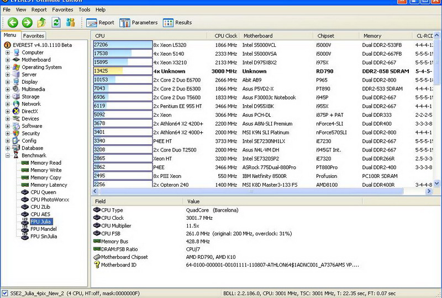Sort by the CPU Clock column header
Image resolution: width=442 pixels, height=298 pixels.
point(223,36)
